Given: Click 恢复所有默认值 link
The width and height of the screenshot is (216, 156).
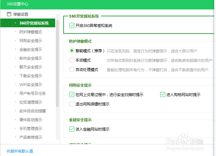Looking at the screenshot, I should click(x=20, y=151).
